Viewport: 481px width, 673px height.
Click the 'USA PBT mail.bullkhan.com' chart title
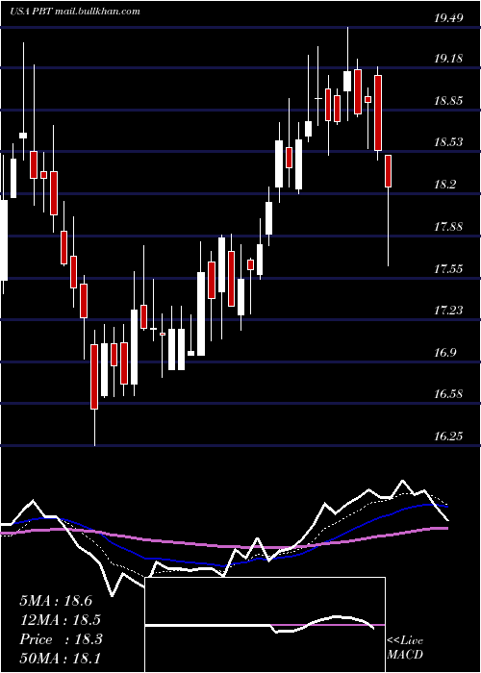pyautogui.click(x=75, y=12)
